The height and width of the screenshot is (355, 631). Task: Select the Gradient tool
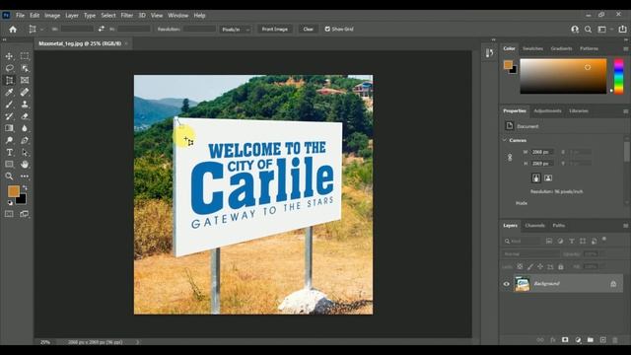(x=9, y=128)
